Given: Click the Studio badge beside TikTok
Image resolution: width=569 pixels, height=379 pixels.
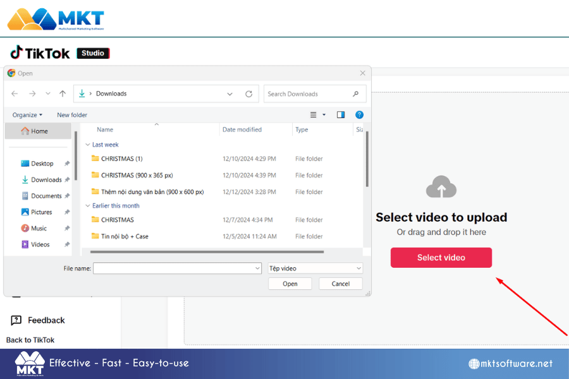Looking at the screenshot, I should pyautogui.click(x=93, y=53).
